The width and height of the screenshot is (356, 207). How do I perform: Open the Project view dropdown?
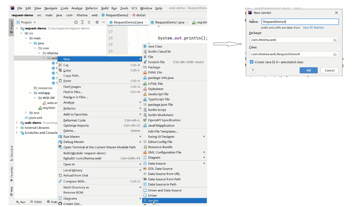26,22
